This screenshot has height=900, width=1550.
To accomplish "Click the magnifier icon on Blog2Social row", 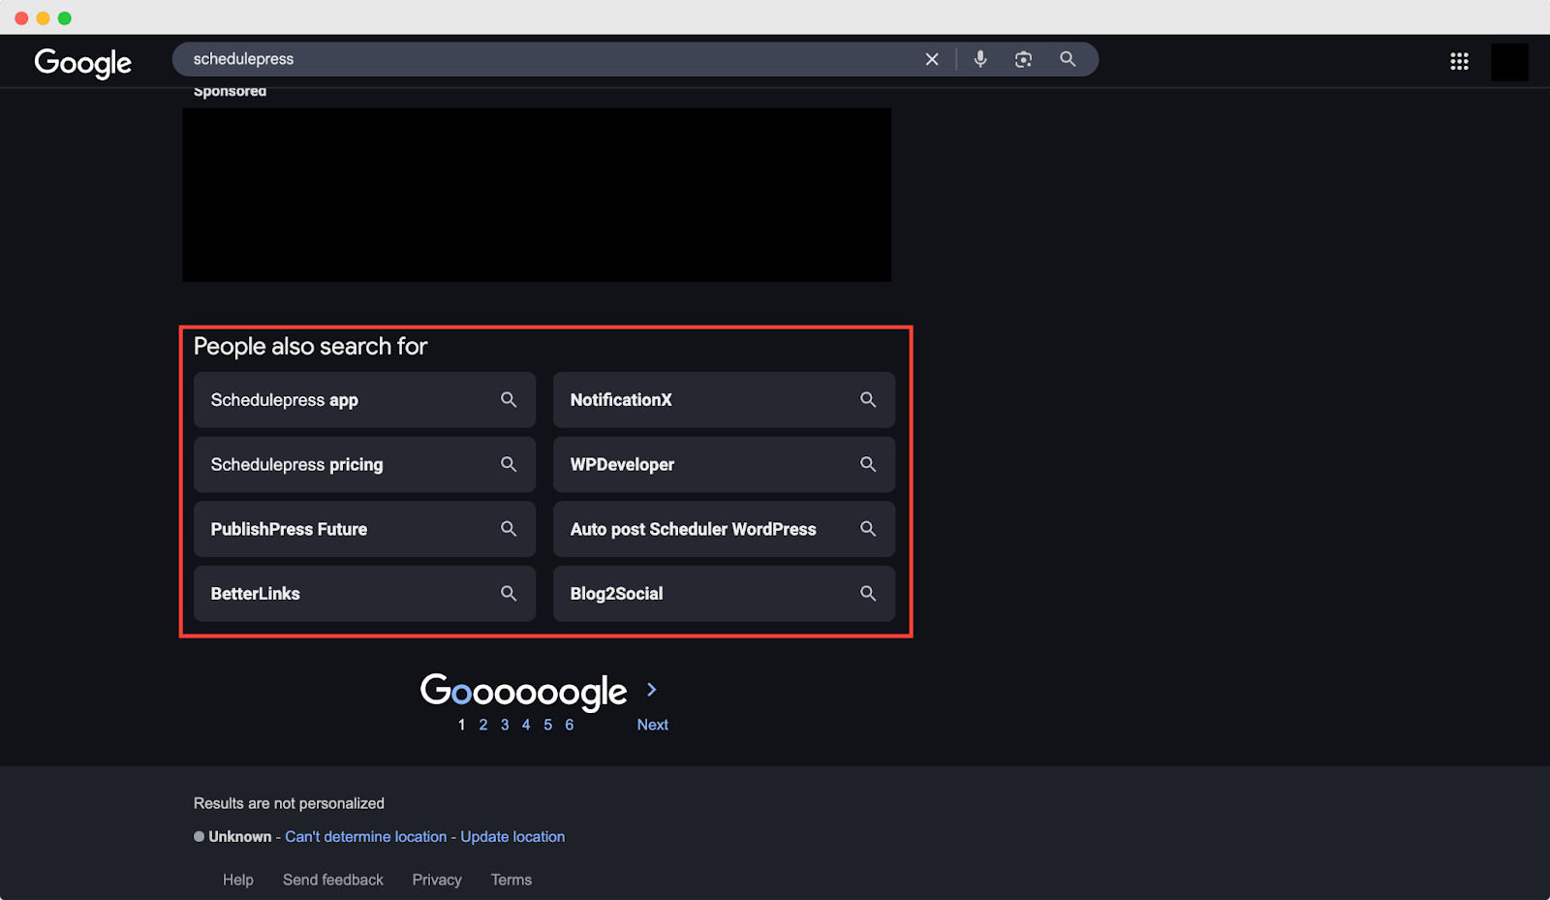I will pos(868,594).
